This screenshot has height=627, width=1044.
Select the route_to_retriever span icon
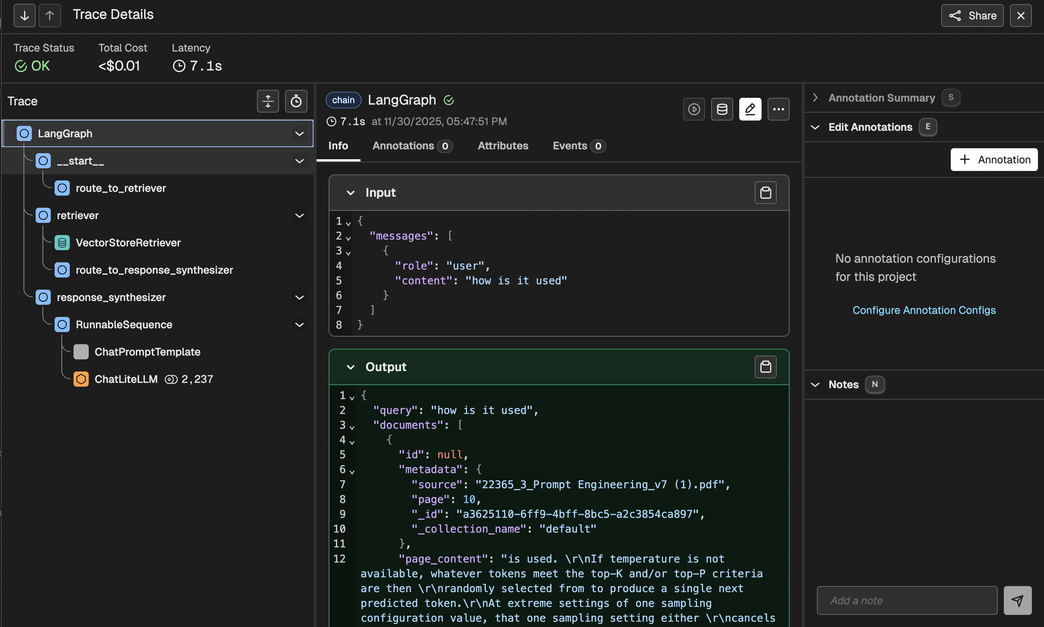(x=62, y=188)
